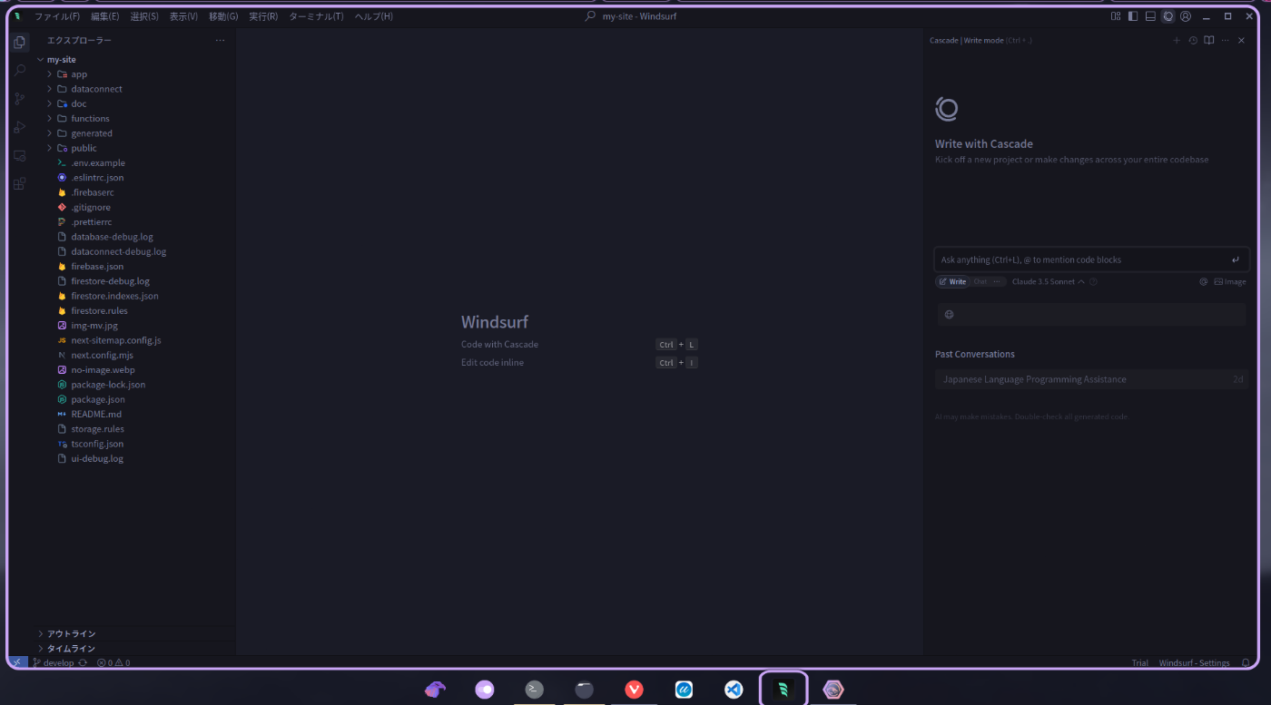This screenshot has height=705, width=1271.
Task: Switch Cascade to Chat mode
Action: pyautogui.click(x=980, y=282)
